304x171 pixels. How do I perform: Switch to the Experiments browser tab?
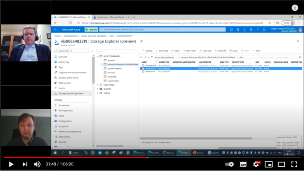(x=111, y=17)
